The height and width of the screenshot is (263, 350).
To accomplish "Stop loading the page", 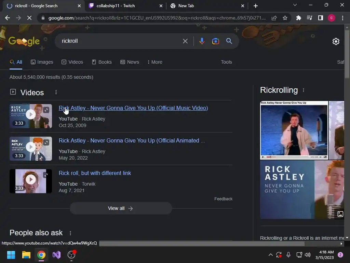I will (x=29, y=18).
